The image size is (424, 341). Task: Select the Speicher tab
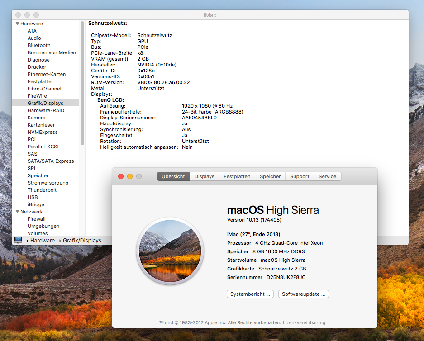tap(270, 176)
